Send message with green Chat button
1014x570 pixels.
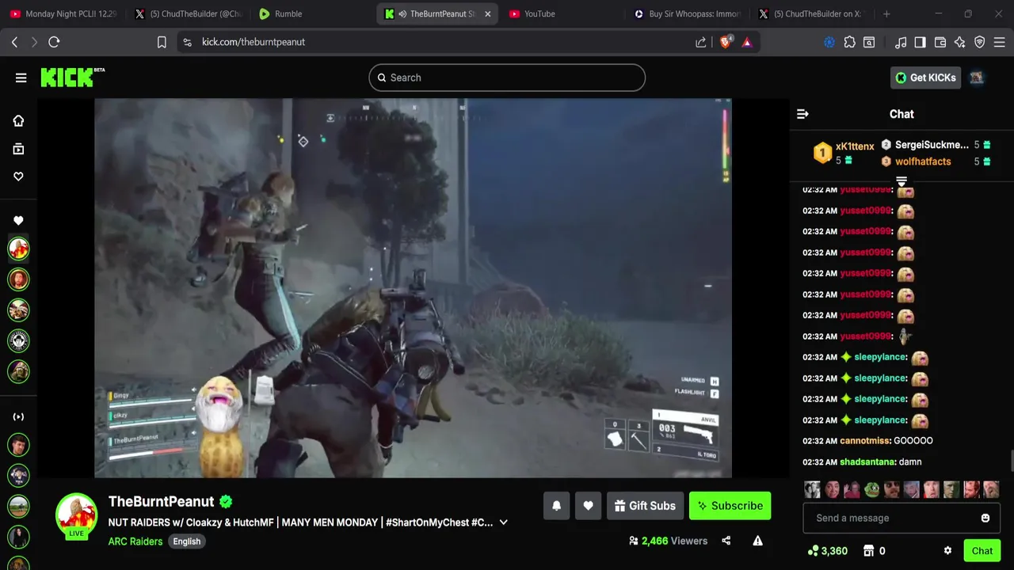(x=982, y=551)
